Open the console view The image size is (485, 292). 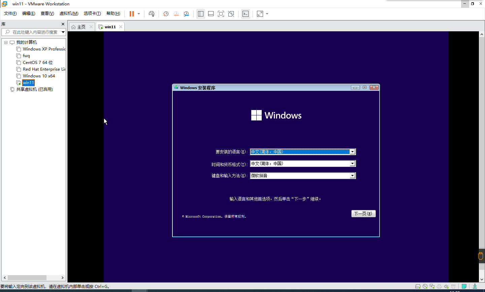pyautogui.click(x=246, y=14)
